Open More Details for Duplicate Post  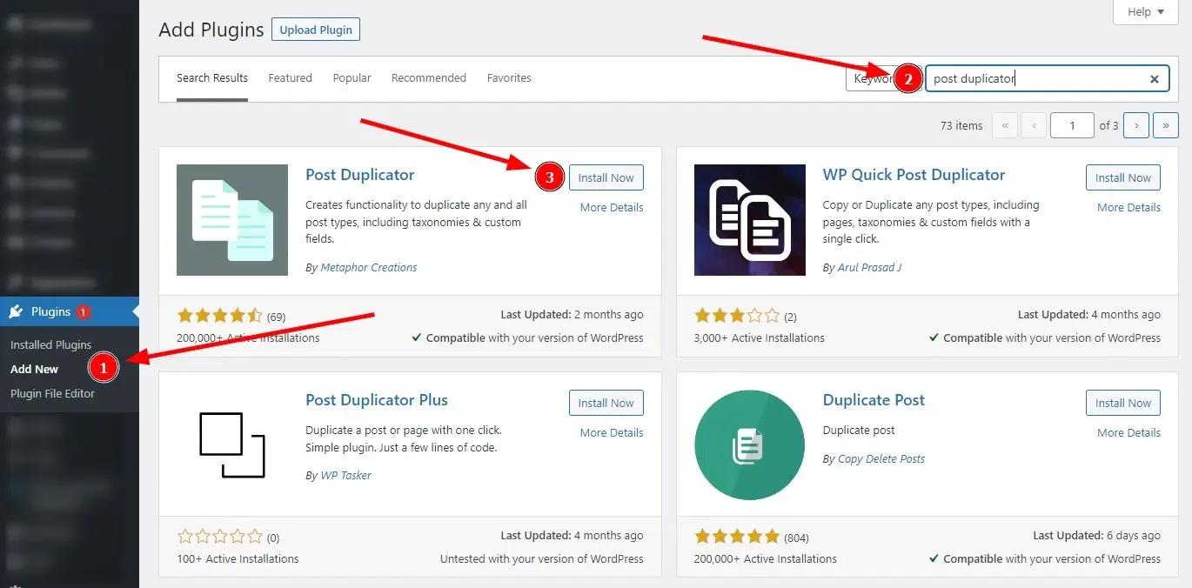pyautogui.click(x=1128, y=432)
